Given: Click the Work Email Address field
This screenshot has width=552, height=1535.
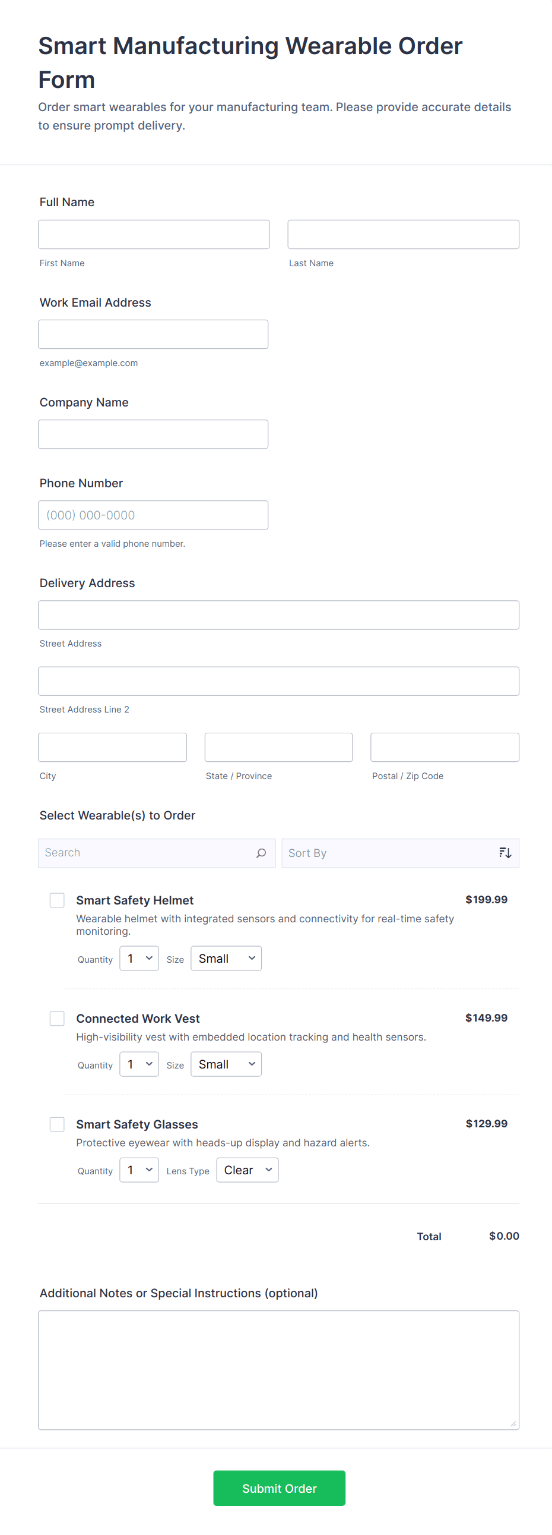Looking at the screenshot, I should 153,335.
